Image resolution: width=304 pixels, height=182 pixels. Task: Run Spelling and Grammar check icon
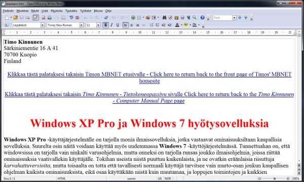(x=71, y=18)
